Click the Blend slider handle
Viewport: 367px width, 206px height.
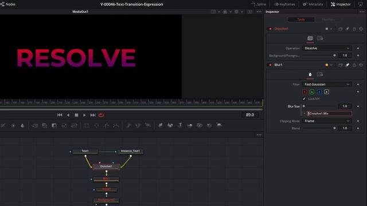pyautogui.click(x=334, y=128)
